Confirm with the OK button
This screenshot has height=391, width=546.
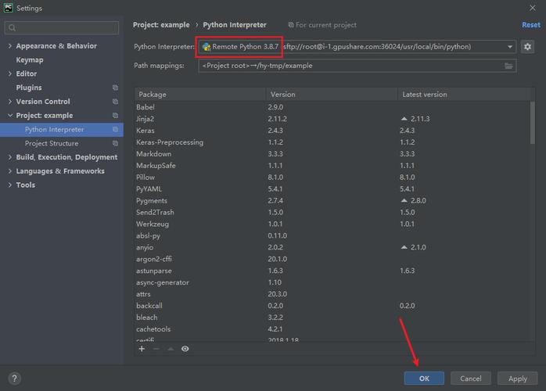pyautogui.click(x=424, y=378)
